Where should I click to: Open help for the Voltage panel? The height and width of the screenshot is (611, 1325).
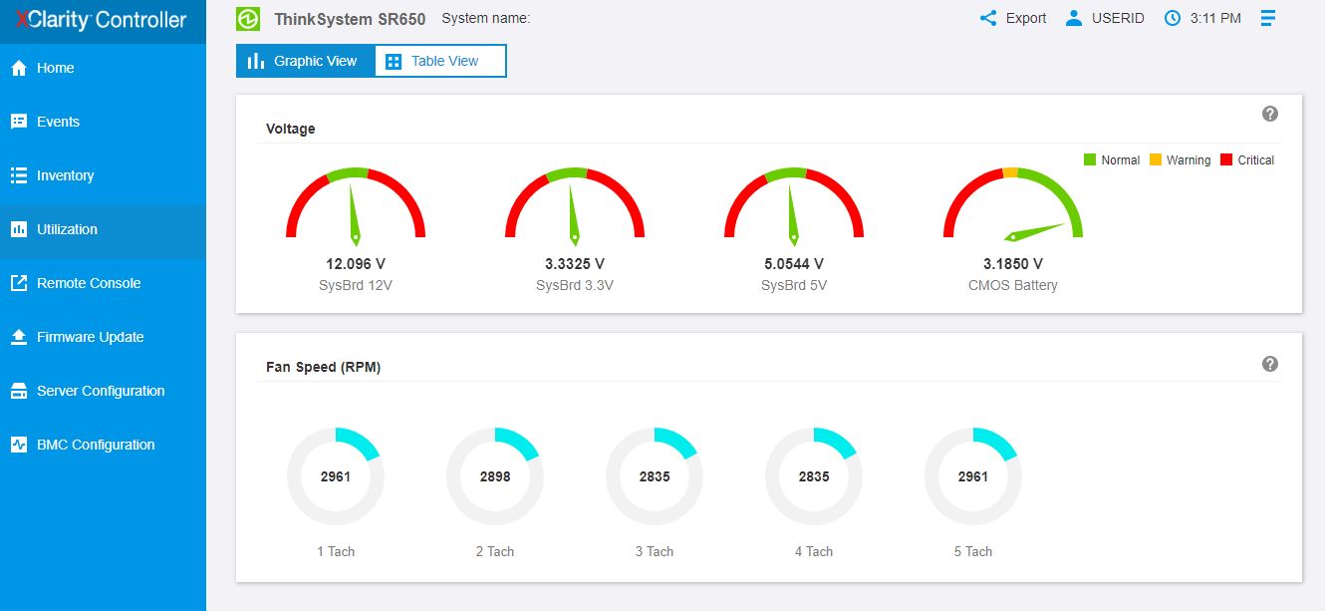(x=1270, y=114)
